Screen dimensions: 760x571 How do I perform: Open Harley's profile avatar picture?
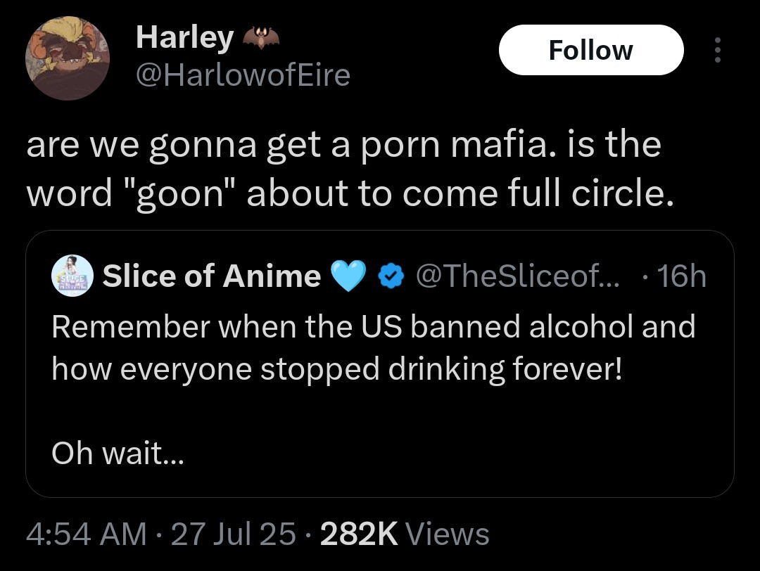click(67, 57)
